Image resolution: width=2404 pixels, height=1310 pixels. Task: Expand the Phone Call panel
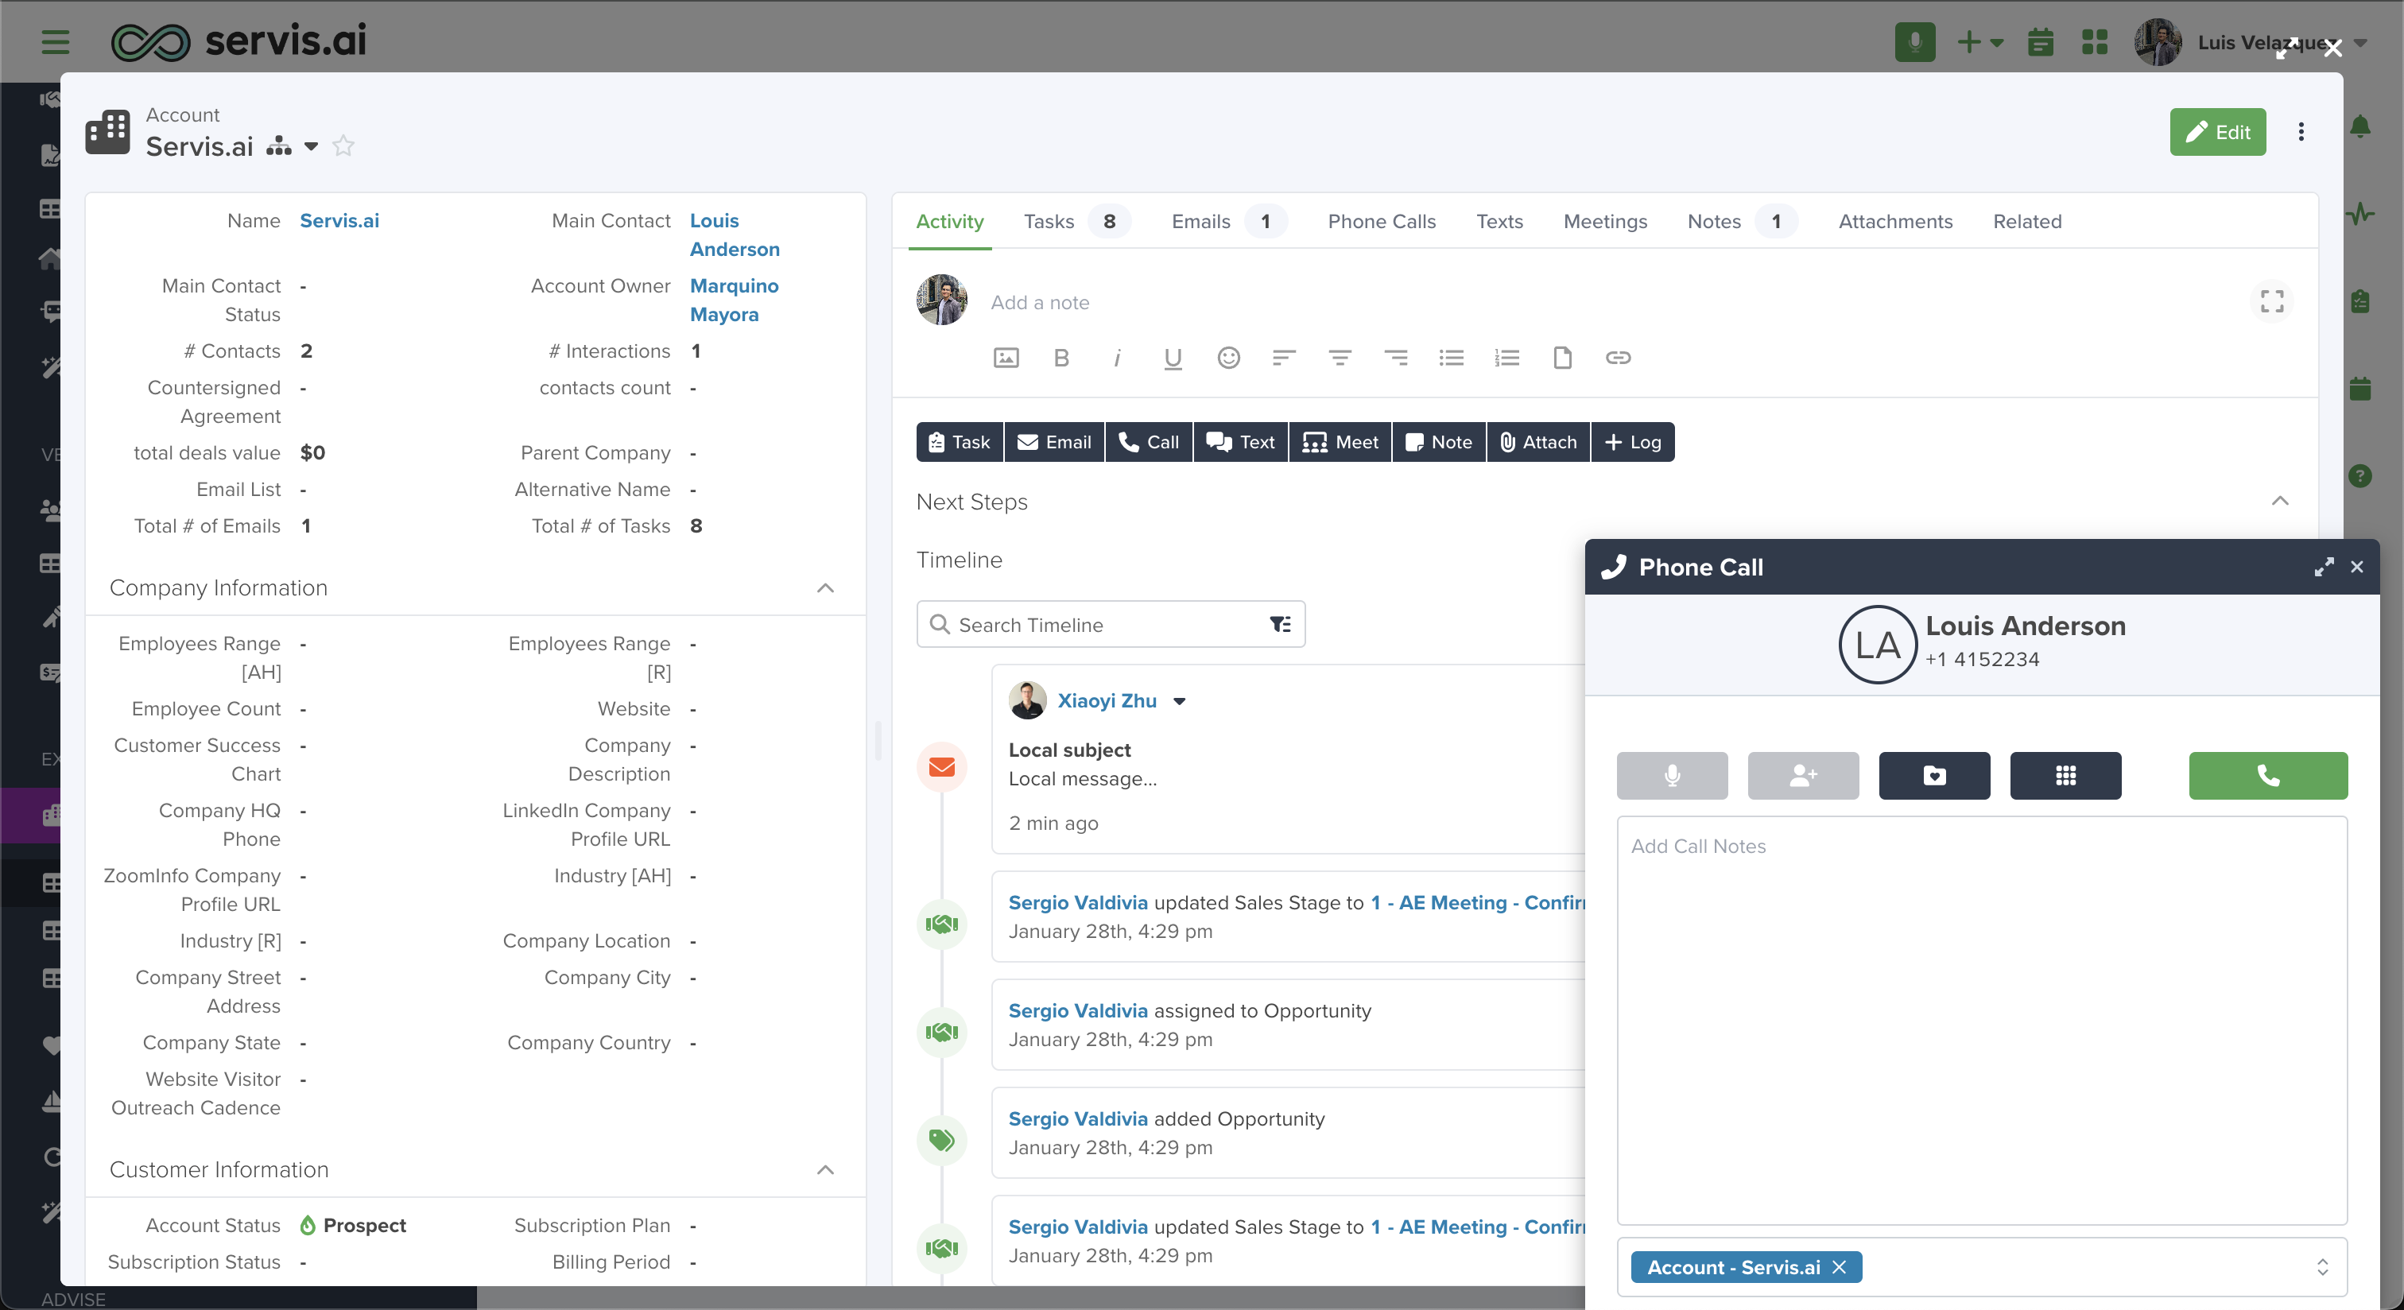[2323, 566]
